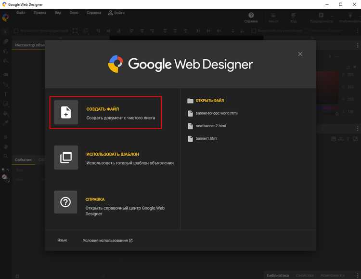Image resolution: width=361 pixels, height=279 pixels.
Task: Switch to the События tab
Action: 23,159
